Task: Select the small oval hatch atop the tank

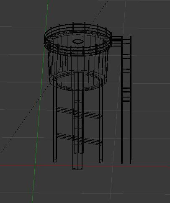Action: [x=78, y=41]
